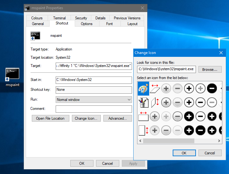The width and height of the screenshot is (229, 174).
Task: Click the Open File Location button
Action: pos(50,118)
